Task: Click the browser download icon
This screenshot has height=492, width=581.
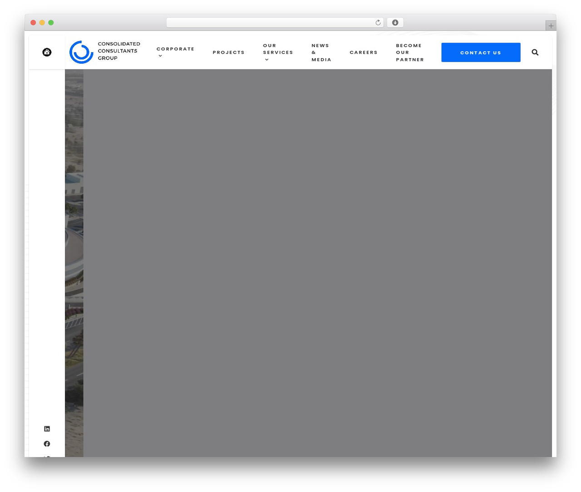Action: pos(395,23)
